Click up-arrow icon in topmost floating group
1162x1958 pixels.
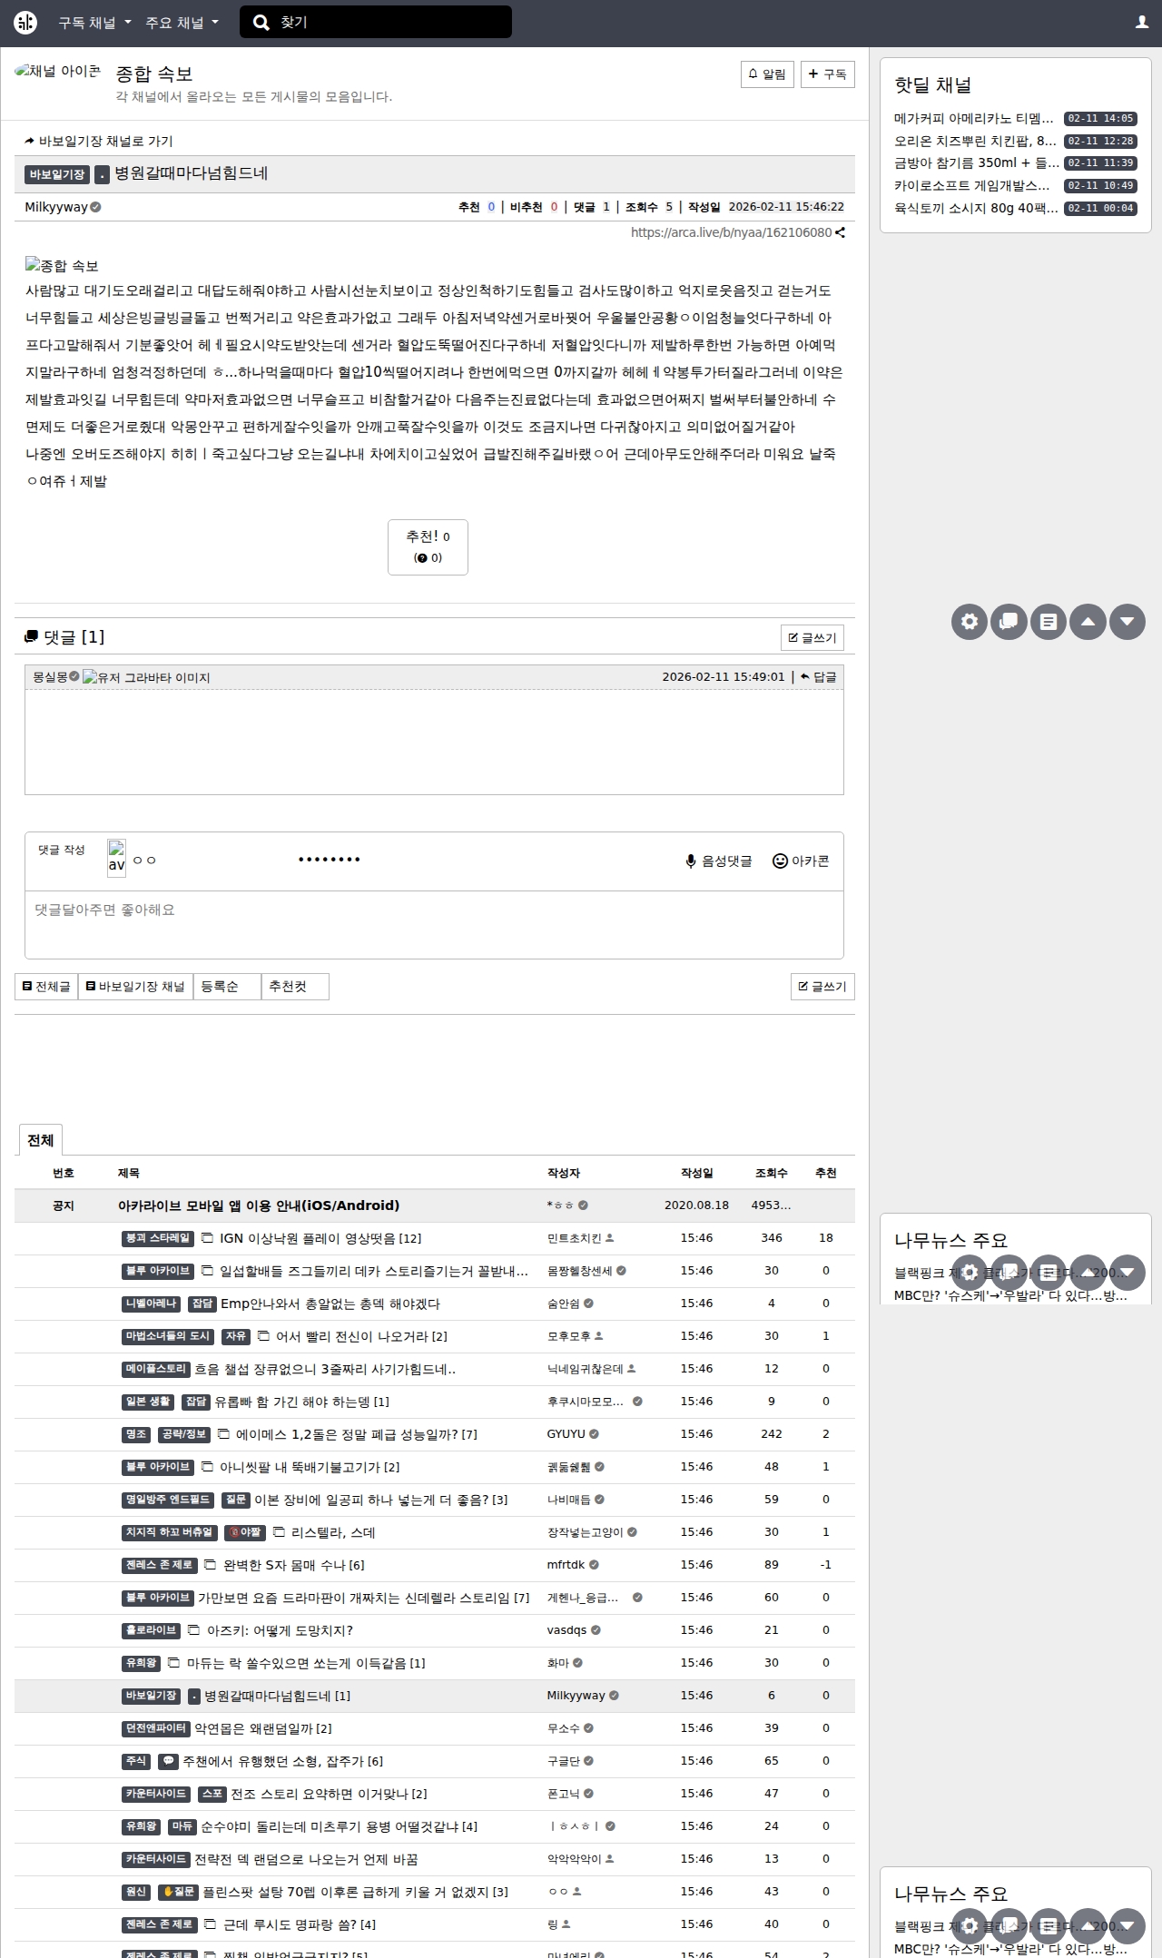pyautogui.click(x=1088, y=622)
